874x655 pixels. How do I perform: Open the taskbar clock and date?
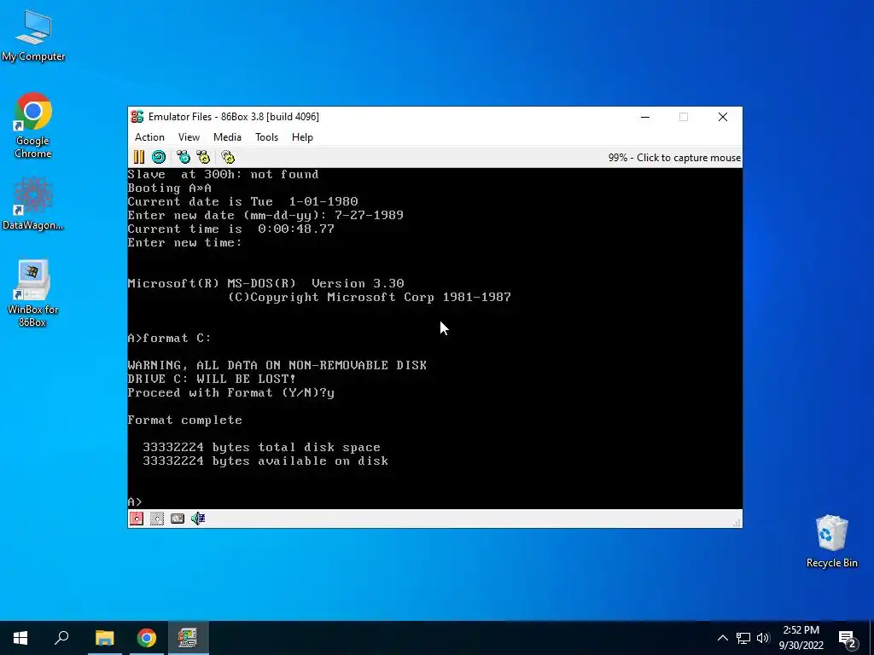(x=801, y=638)
